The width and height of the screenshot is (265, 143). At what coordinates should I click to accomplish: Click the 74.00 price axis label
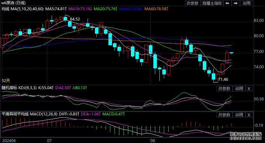click(x=259, y=67)
